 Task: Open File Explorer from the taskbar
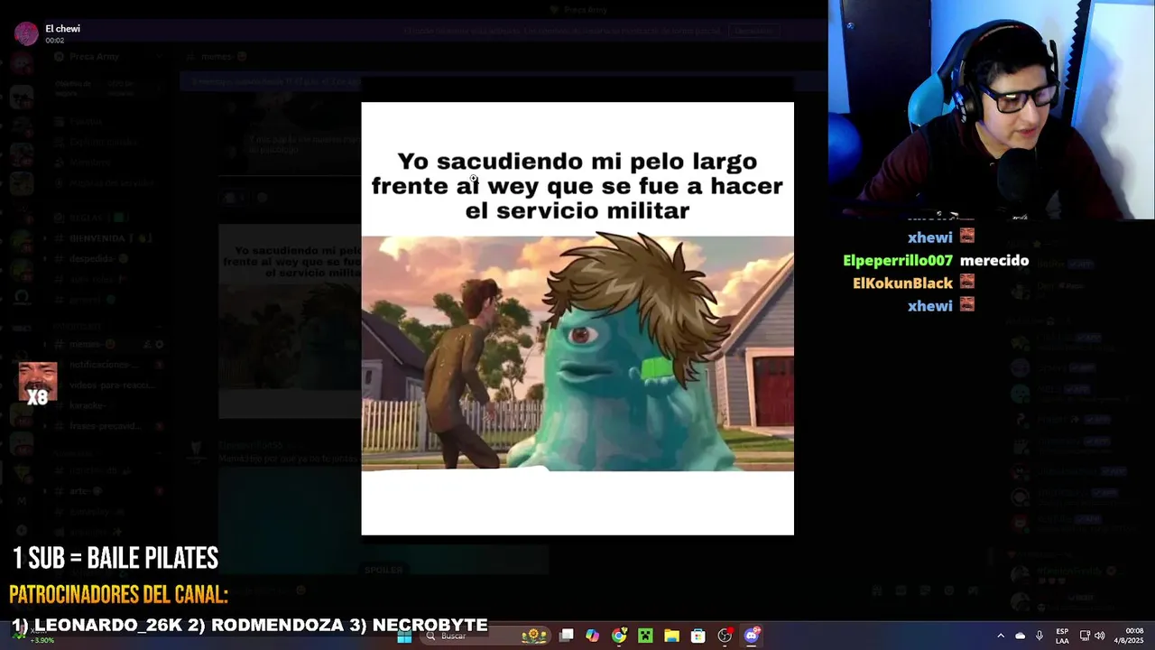coord(671,636)
